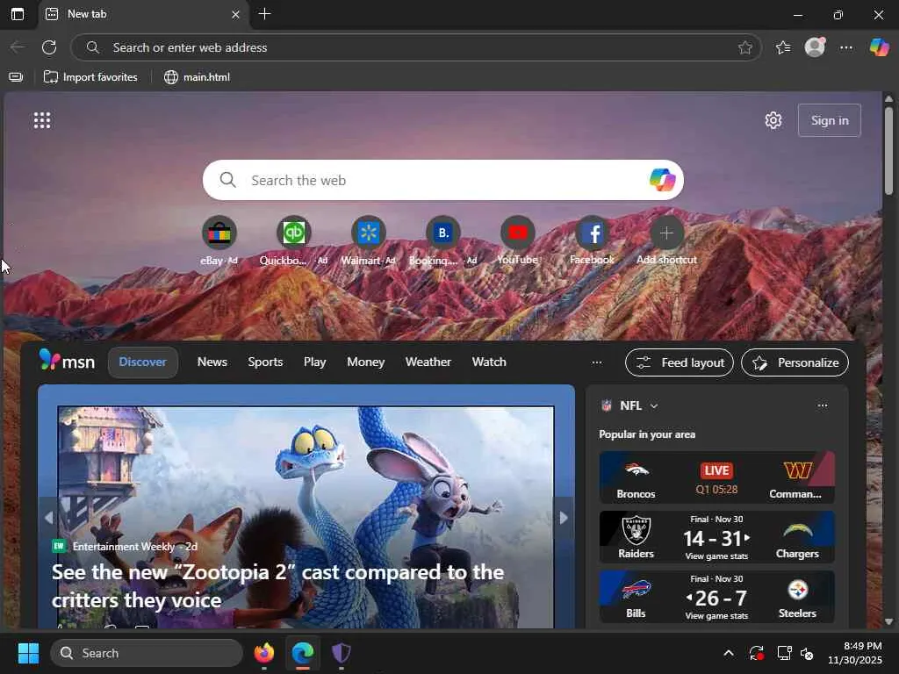
Task: Switch to the Weather tab
Action: tap(428, 362)
